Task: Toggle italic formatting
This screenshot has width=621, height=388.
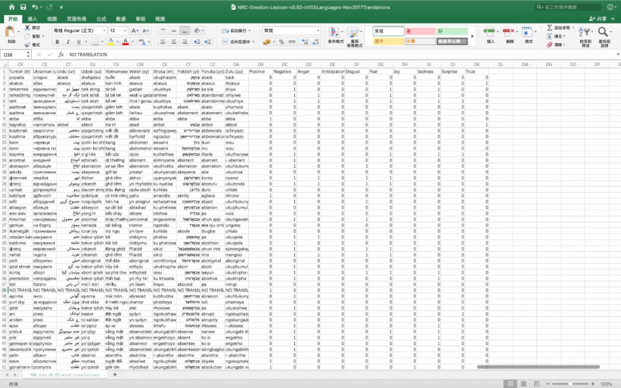Action: coord(68,41)
